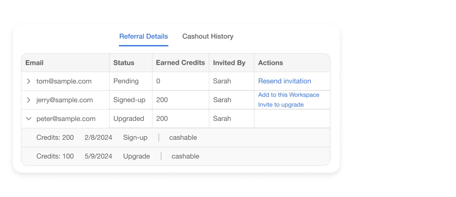
Task: Click the Upgraded status cell
Action: (128, 119)
